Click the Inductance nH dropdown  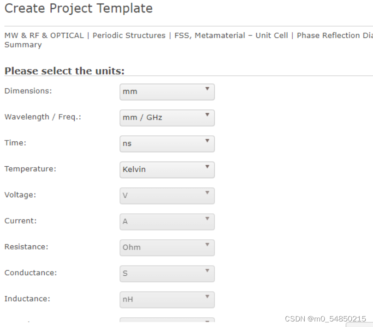point(166,299)
